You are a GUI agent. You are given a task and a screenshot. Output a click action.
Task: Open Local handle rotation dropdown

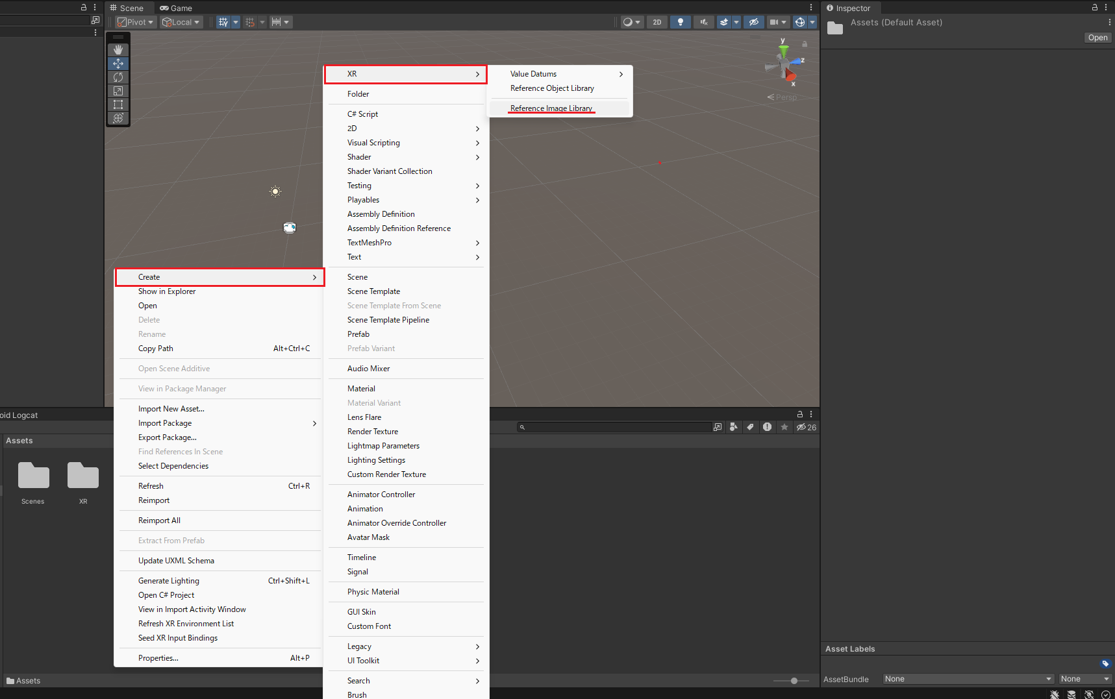click(x=181, y=22)
